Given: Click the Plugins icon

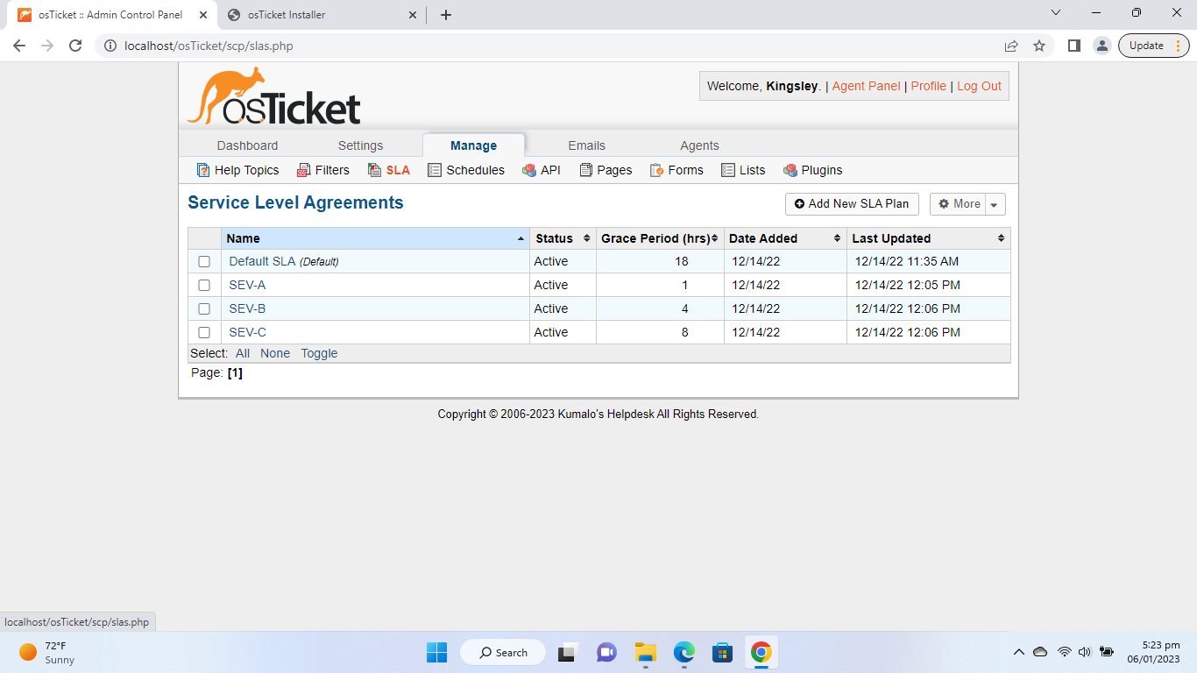Looking at the screenshot, I should (x=790, y=170).
